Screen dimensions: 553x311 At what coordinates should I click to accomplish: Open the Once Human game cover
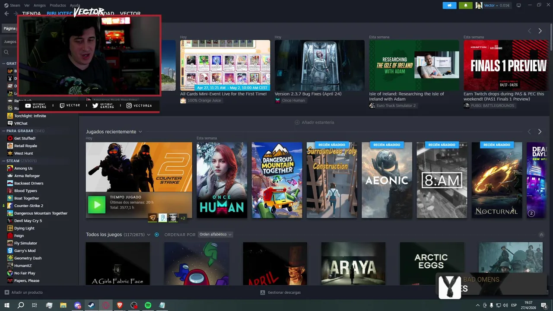click(x=222, y=180)
